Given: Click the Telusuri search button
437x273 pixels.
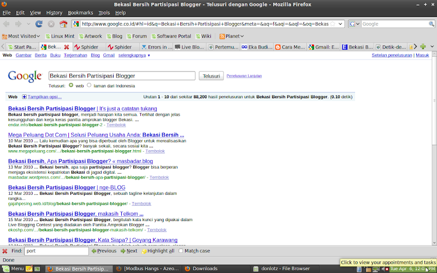Looking at the screenshot, I should pyautogui.click(x=211, y=76).
